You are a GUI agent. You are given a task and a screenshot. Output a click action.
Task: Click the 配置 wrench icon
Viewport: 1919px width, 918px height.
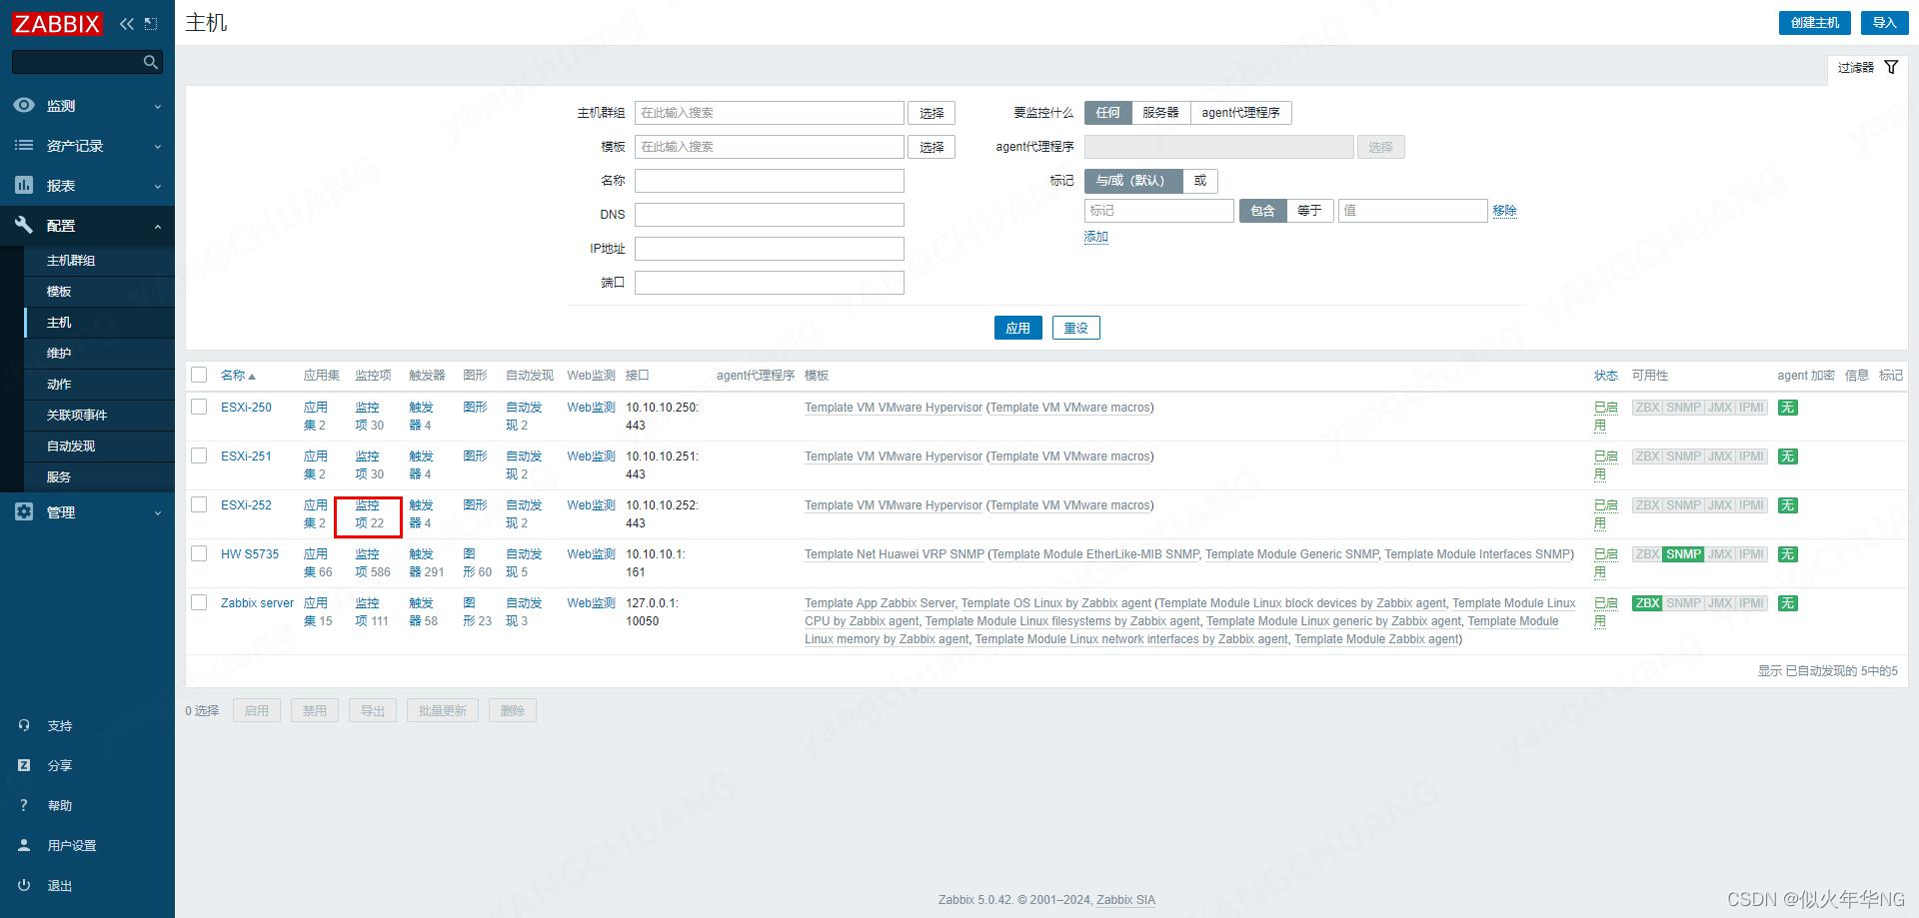pyautogui.click(x=24, y=225)
